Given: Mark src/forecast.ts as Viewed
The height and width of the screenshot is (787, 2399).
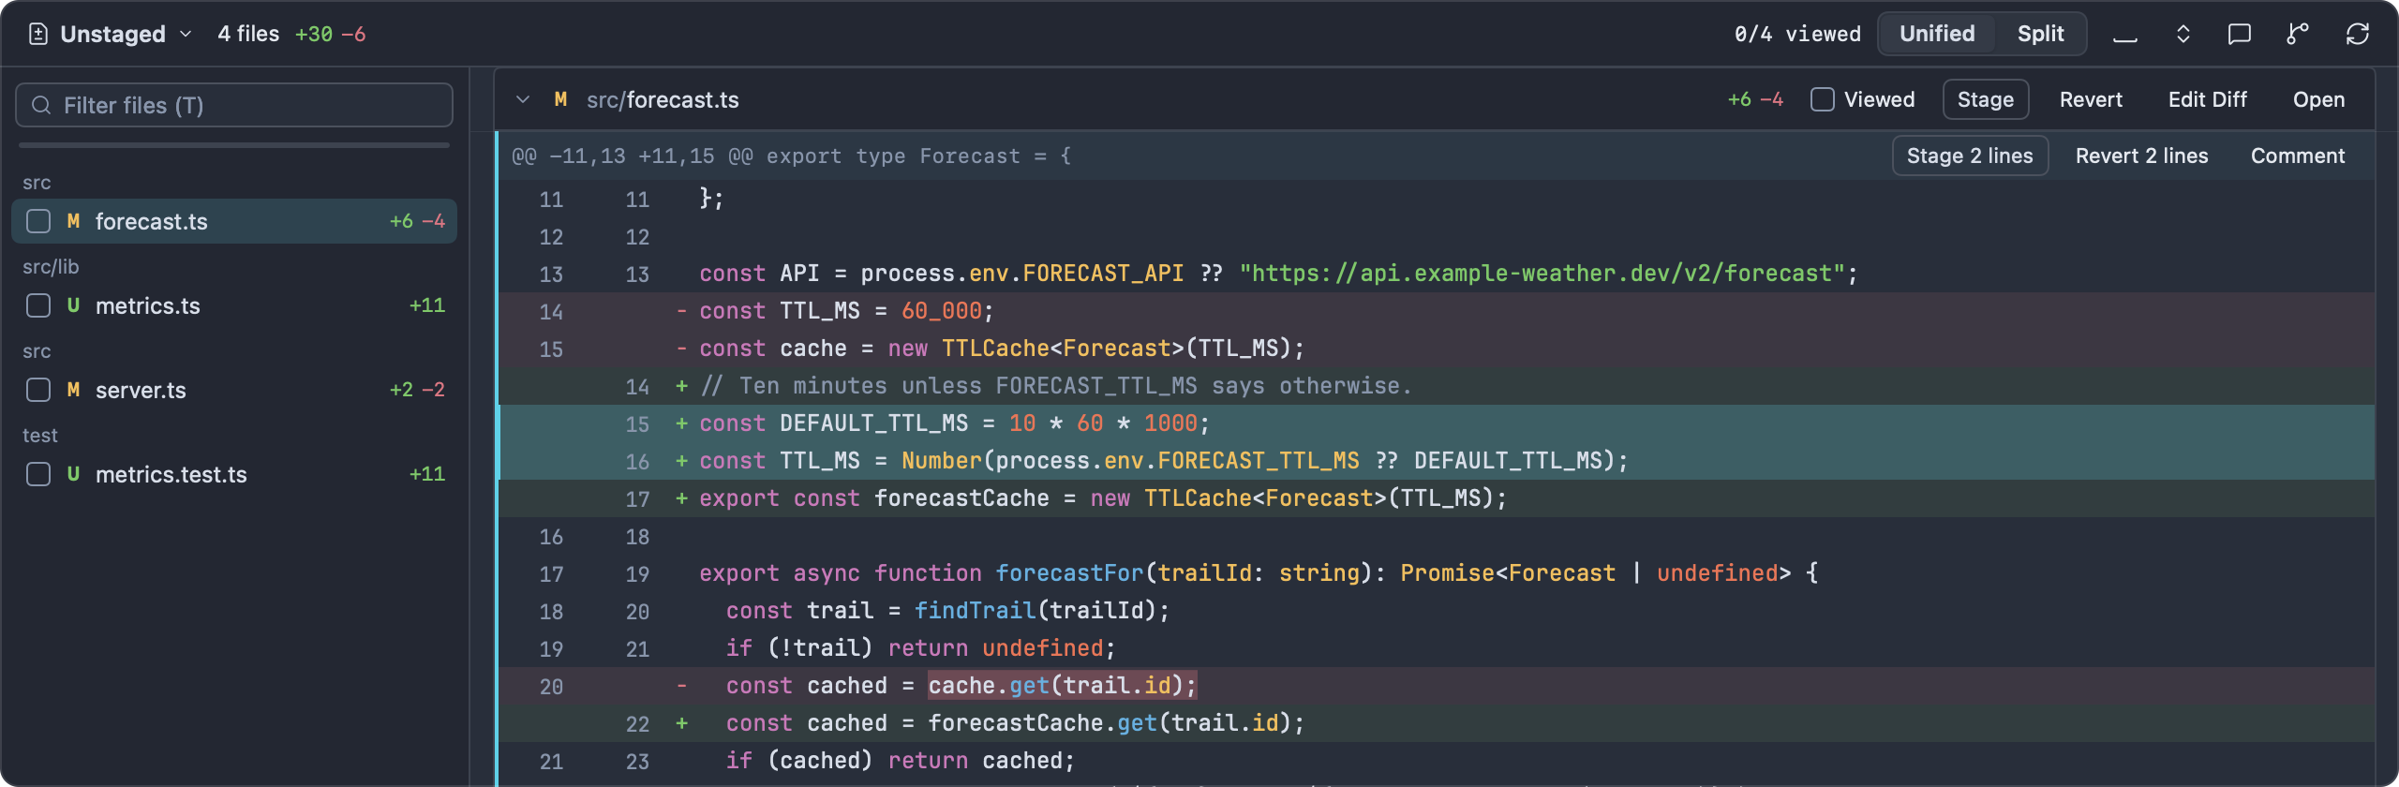Looking at the screenshot, I should [x=1822, y=99].
